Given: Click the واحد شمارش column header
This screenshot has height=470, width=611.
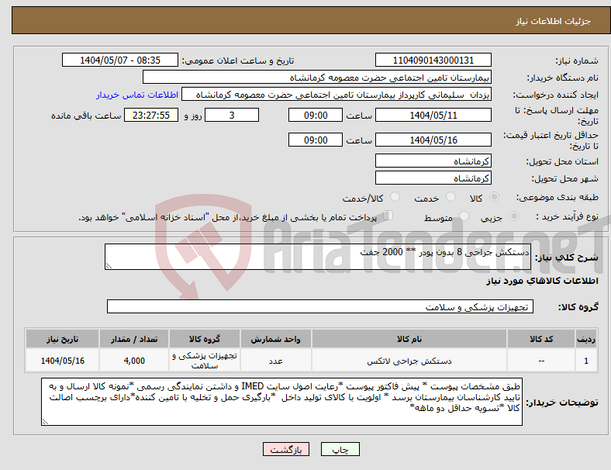Looking at the screenshot, I should [275, 339].
